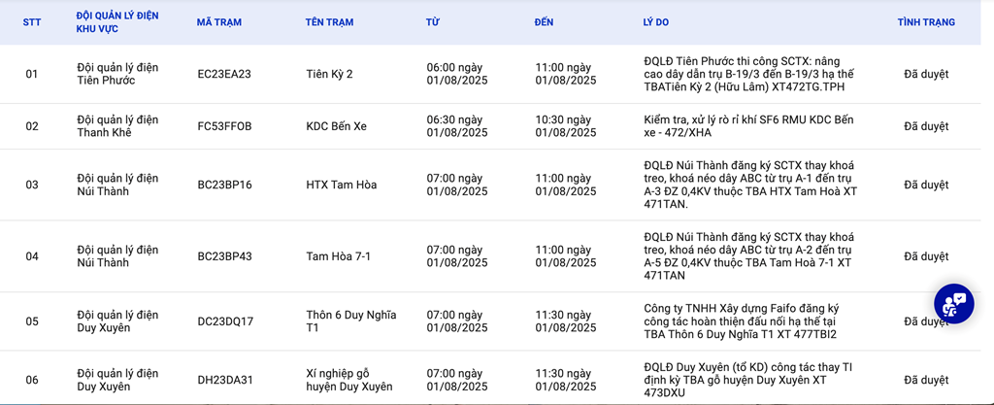Viewport: 994px width, 405px height.
Task: Select the MÃ TRẠM column header
Action: 219,22
